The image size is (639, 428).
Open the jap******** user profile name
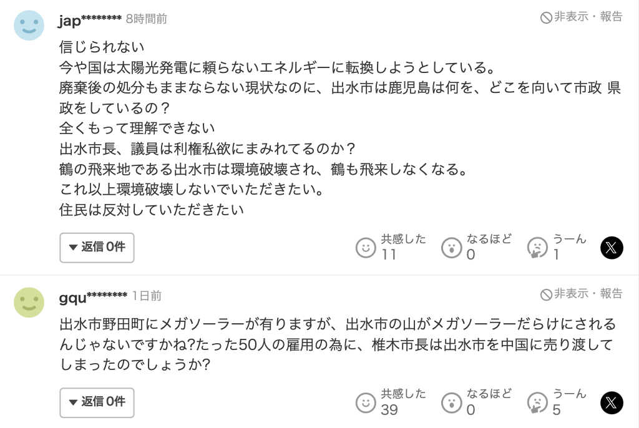pos(90,19)
